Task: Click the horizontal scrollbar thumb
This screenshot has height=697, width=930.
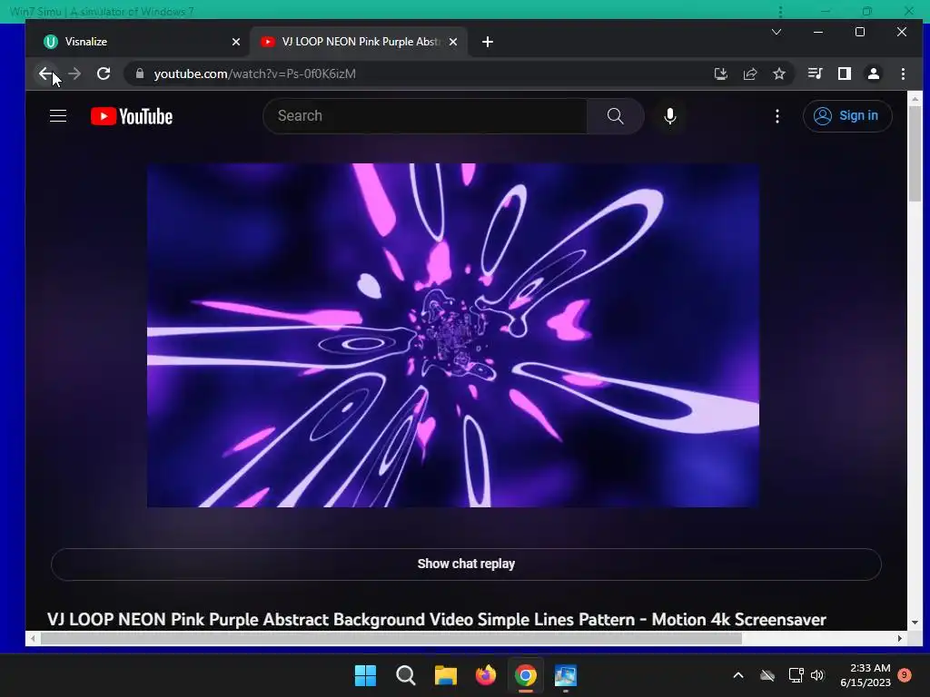Action: (x=391, y=638)
